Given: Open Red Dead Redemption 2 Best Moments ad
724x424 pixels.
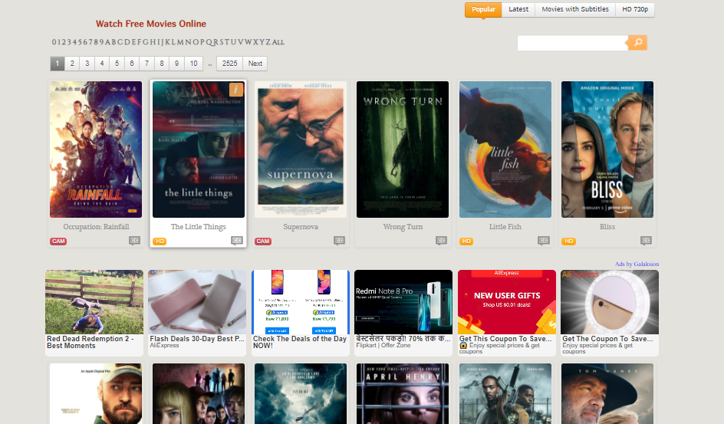Looking at the screenshot, I should [x=94, y=313].
